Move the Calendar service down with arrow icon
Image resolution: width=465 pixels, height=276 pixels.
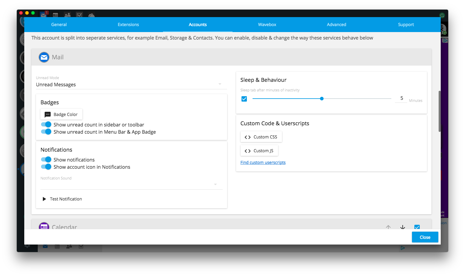coord(402,227)
